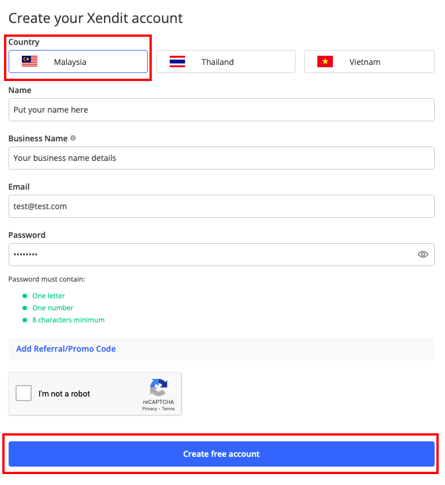The image size is (445, 485).
Task: Open reCAPTCHA Terms link
Action: click(168, 409)
